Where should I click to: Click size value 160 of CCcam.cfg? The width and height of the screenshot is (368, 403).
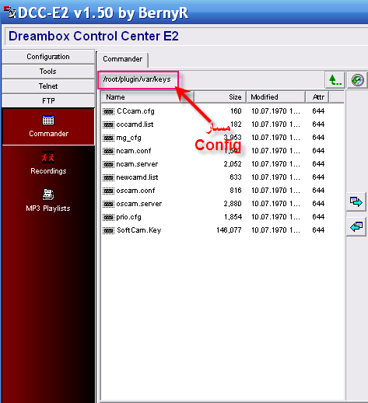click(x=236, y=111)
